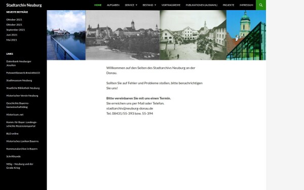Image resolution: width=304 pixels, height=190 pixels.
Task: Click 'Bitte vereinbaren Sie mit uns einen Termin.'
Action: (x=138, y=98)
